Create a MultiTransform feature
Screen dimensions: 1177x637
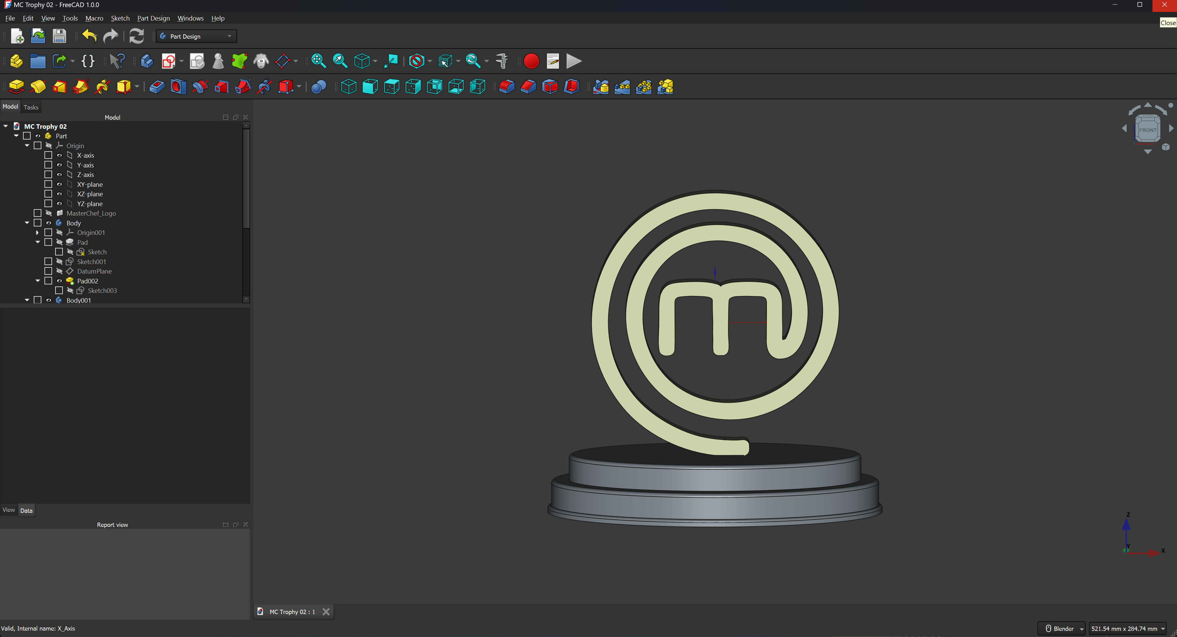(665, 86)
